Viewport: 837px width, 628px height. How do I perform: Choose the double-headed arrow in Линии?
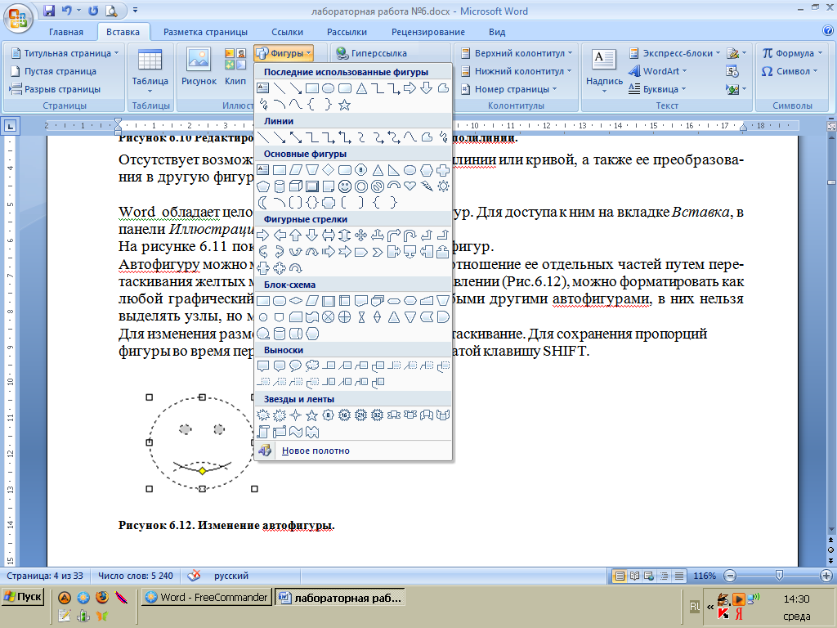(x=296, y=137)
